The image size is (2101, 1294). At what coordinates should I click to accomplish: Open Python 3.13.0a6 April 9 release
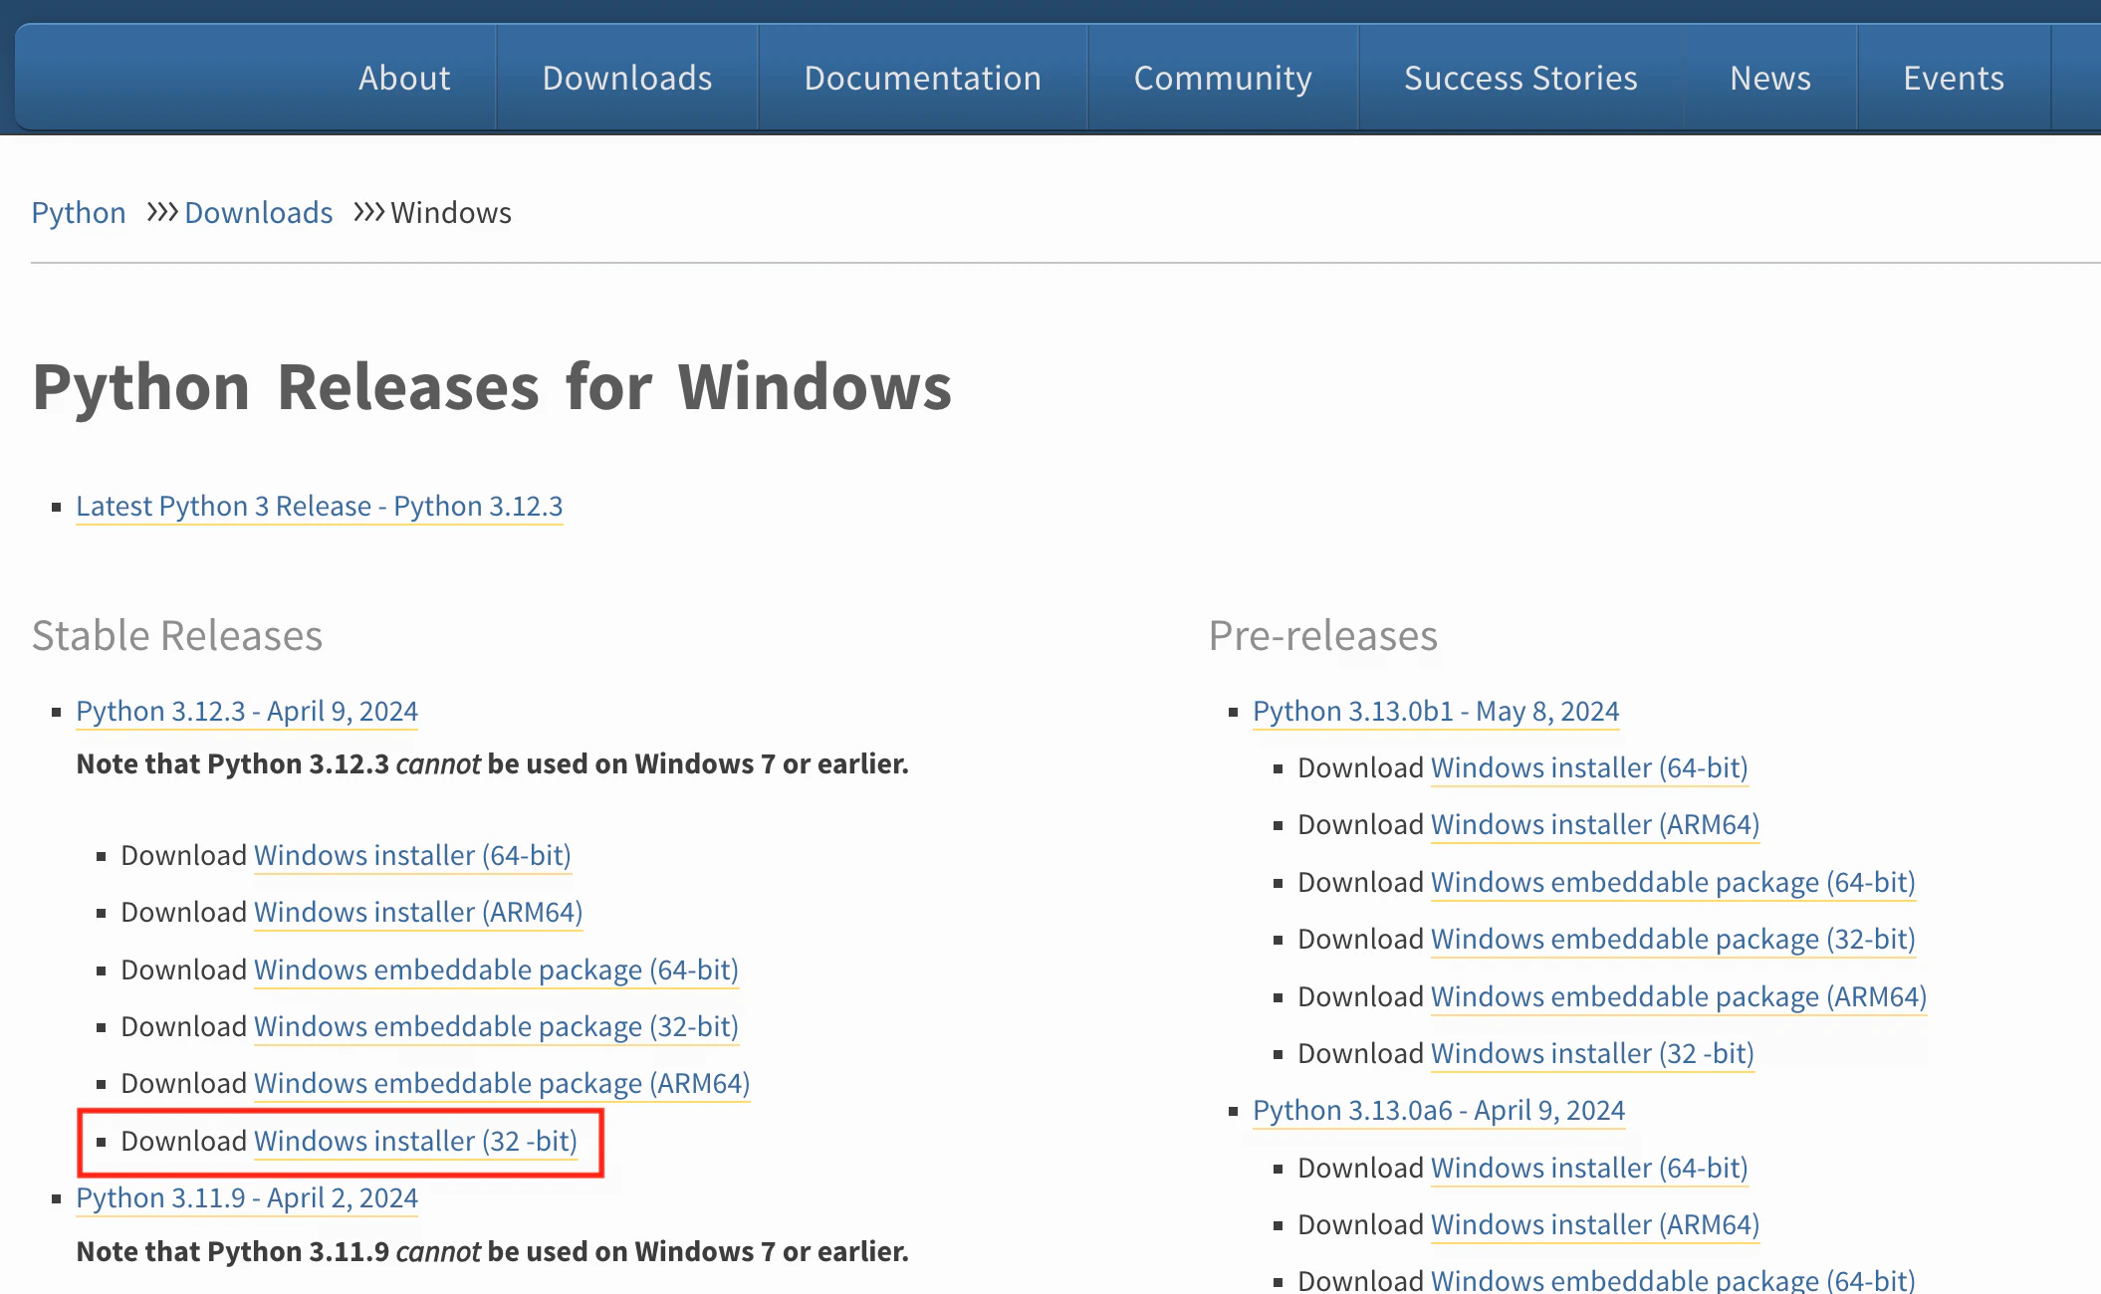point(1438,1111)
